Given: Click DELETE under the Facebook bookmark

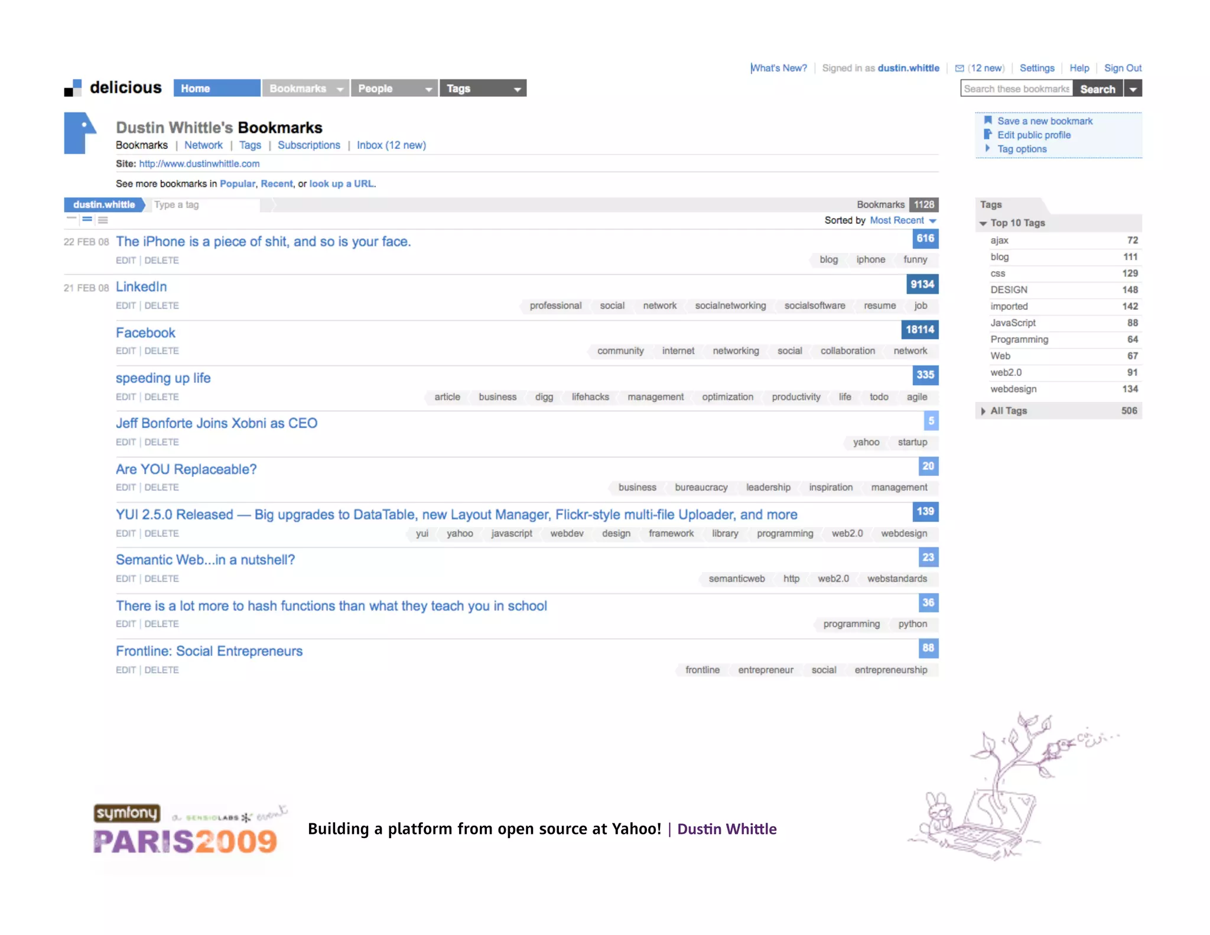Looking at the screenshot, I should coord(161,351).
